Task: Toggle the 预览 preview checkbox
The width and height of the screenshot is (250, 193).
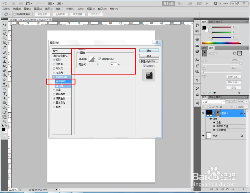Action: 144,66
